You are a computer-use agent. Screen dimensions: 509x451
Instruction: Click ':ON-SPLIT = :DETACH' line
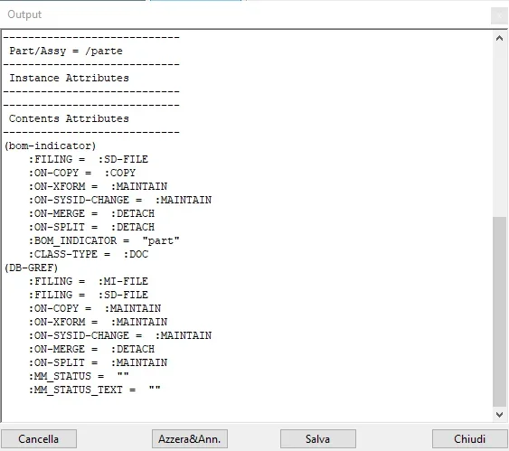click(91, 227)
